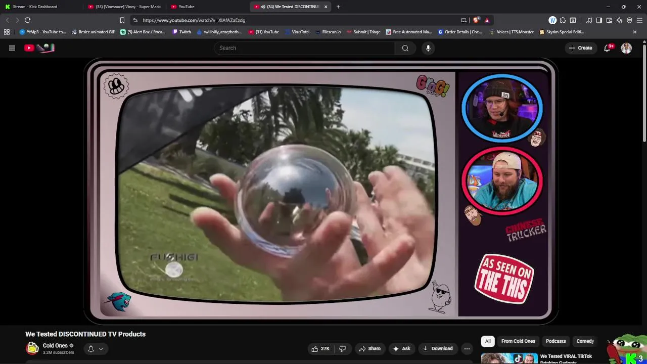Image resolution: width=647 pixels, height=364 pixels.
Task: Open the Free Automated Malware bookmark
Action: tap(408, 32)
